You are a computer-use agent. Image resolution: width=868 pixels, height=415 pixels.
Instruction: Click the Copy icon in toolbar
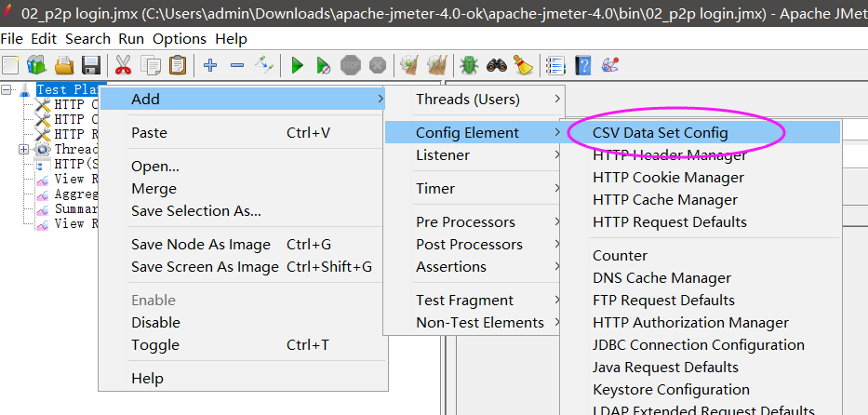[150, 65]
